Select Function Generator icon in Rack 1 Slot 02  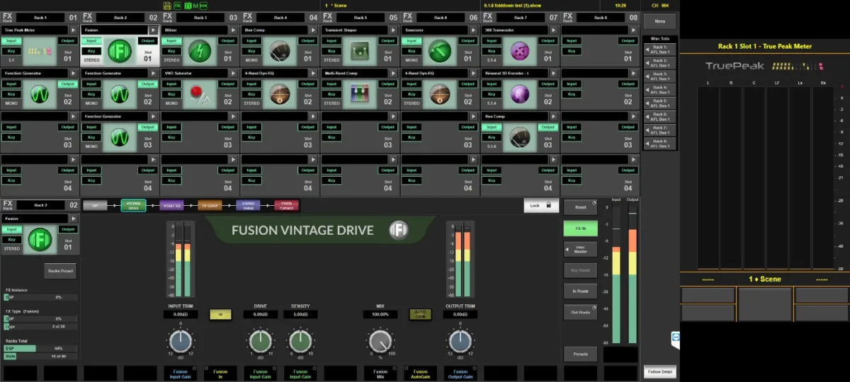(39, 93)
